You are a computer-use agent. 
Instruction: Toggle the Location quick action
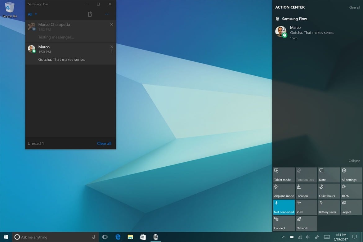click(306, 191)
